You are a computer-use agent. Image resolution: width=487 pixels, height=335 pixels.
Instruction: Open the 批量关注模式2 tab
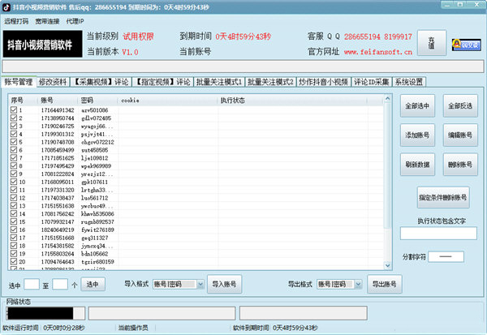click(270, 82)
